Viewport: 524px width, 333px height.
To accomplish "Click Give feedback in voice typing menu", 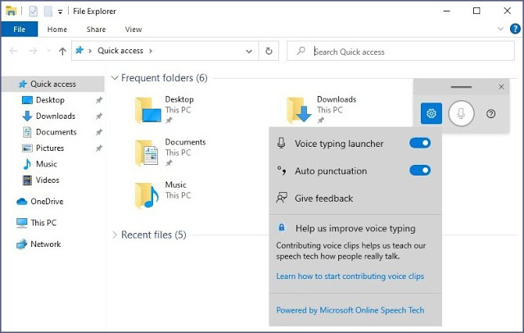I will tap(323, 198).
